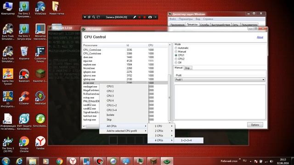
Task: Select the explorer.exe process row
Action: pyautogui.click(x=125, y=65)
